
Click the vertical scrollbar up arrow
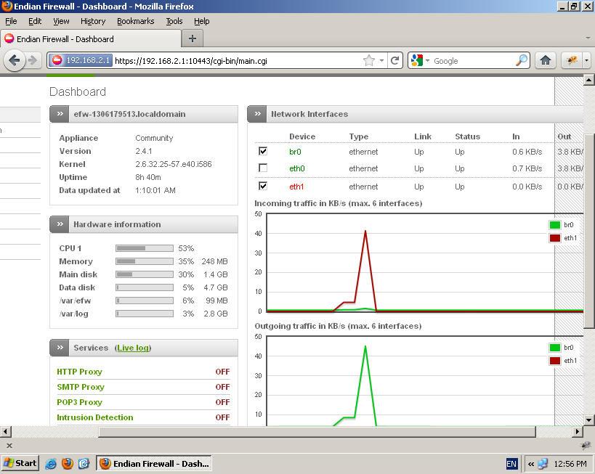pos(588,80)
